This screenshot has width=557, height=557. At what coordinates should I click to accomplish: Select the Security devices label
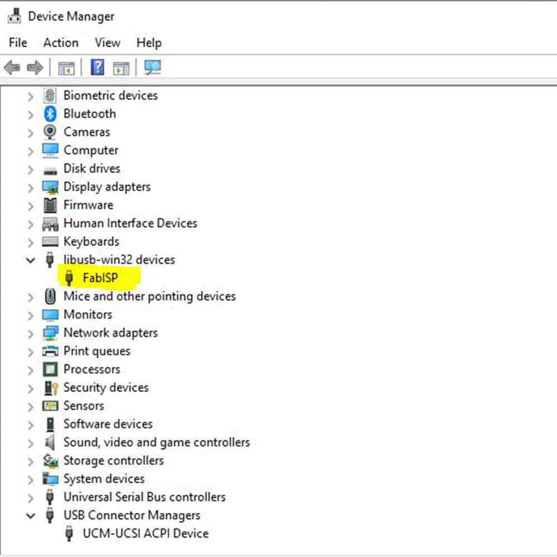[106, 388]
